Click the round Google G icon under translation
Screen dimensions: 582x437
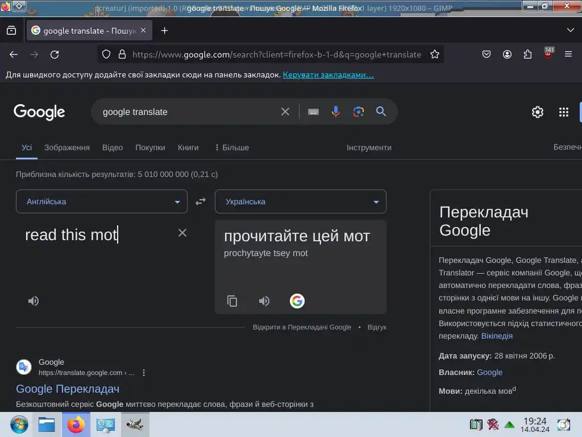pyautogui.click(x=297, y=301)
